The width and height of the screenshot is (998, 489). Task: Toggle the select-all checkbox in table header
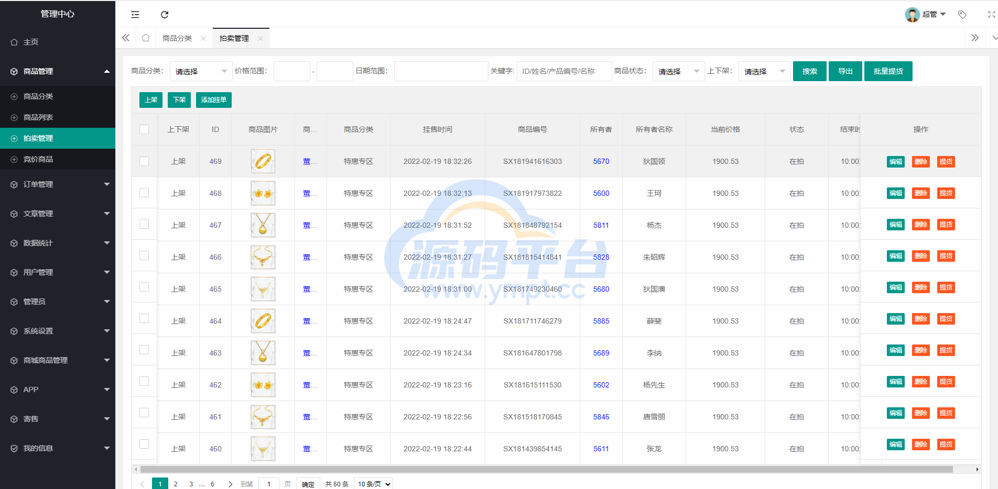click(x=144, y=129)
